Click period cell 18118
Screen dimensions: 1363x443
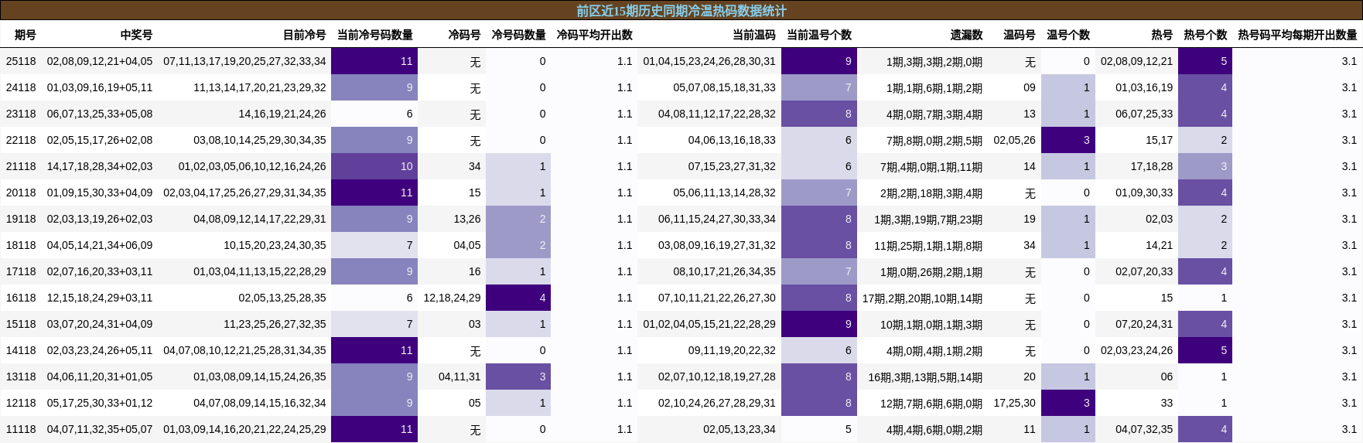click(21, 245)
